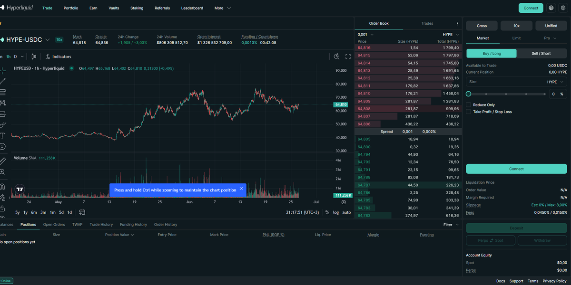Open the Unified account mode button
Screen dimensions: 571x285
[551, 26]
